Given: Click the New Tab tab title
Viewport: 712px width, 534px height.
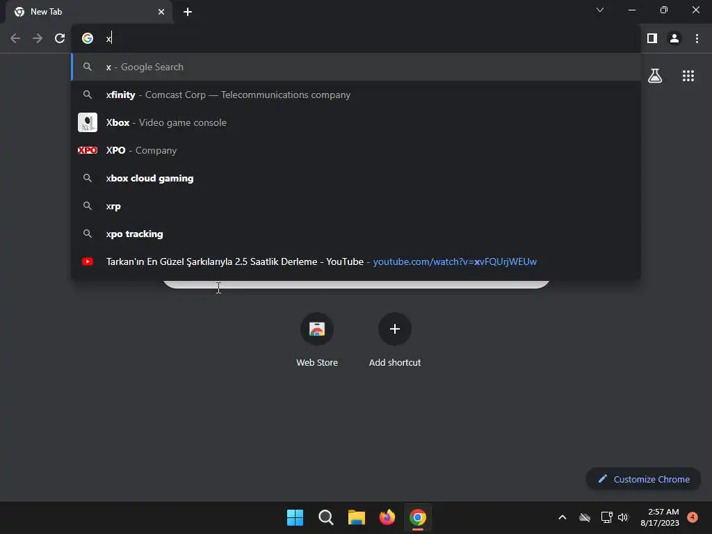Looking at the screenshot, I should click(x=47, y=12).
